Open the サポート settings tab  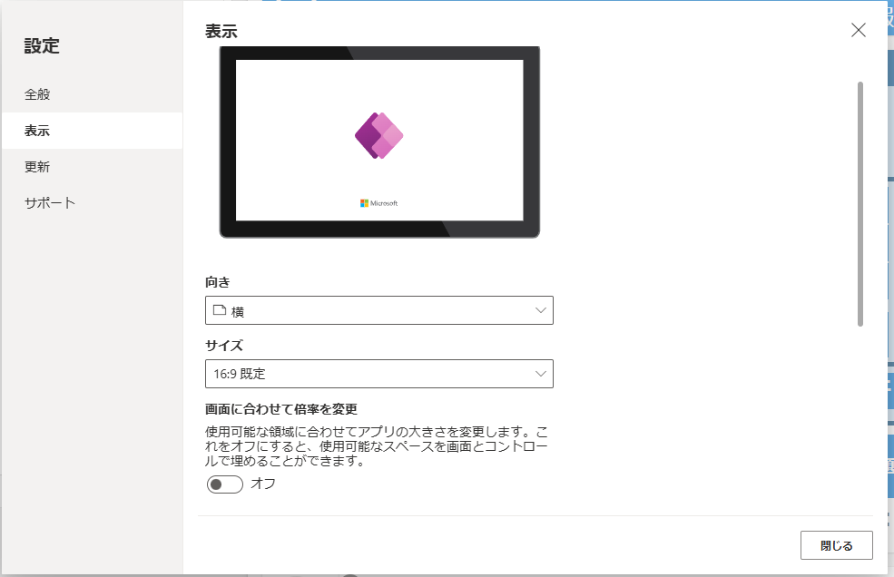point(92,203)
